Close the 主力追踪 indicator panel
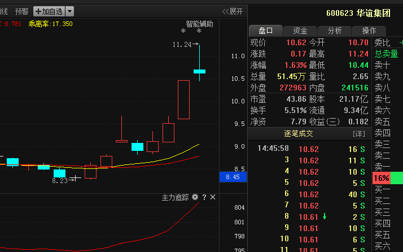This screenshot has height=252, width=403. [213, 197]
